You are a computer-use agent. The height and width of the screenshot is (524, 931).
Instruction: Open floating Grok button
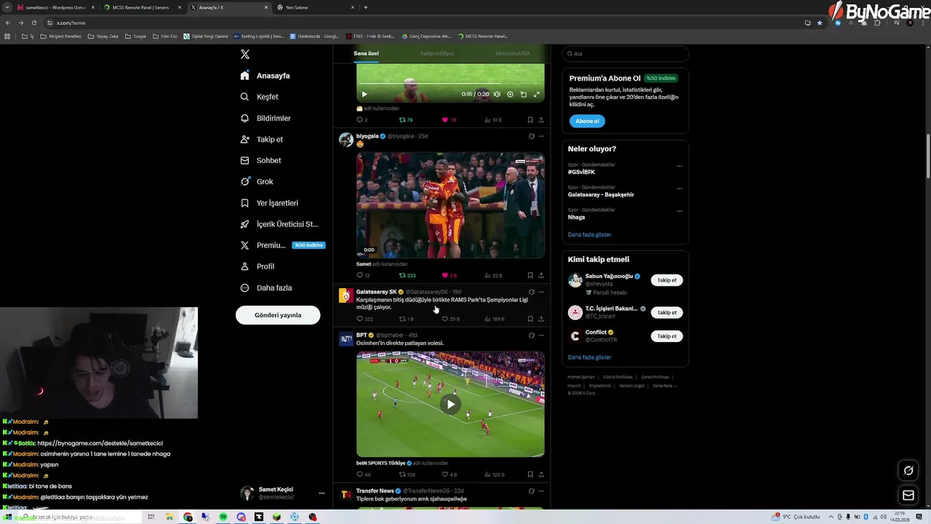point(908,471)
